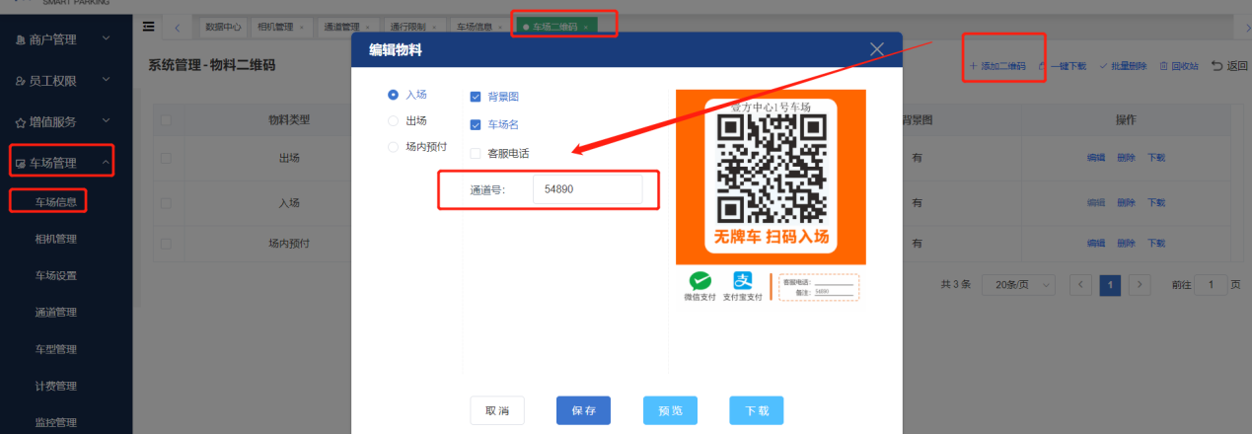The height and width of the screenshot is (434, 1252).
Task: Tick the checkbox for the 场内预付 table row
Action: [x=166, y=243]
